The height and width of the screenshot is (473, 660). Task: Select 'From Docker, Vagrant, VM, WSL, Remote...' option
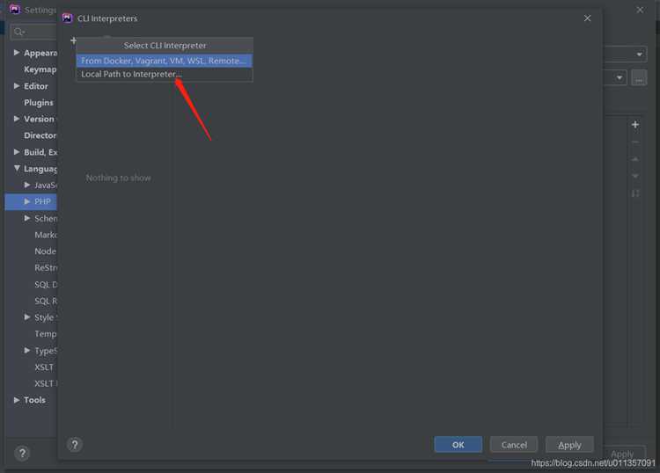pos(165,61)
